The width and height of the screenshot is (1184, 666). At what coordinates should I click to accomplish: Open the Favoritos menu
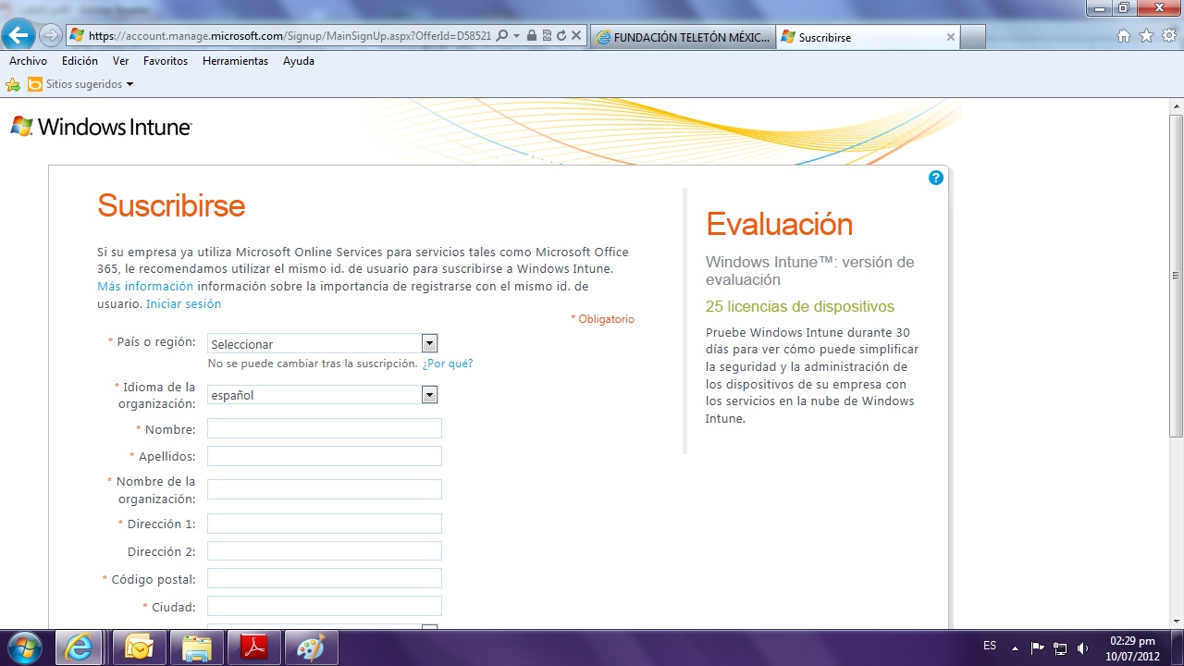pos(166,61)
